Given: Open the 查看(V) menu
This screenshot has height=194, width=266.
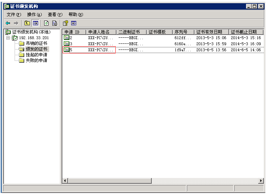Looking at the screenshot, I should tap(55, 15).
